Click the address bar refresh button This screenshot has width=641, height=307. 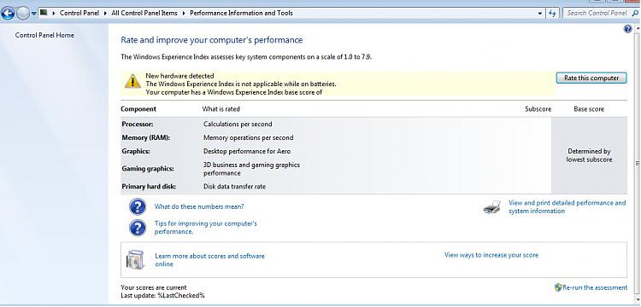coord(552,13)
